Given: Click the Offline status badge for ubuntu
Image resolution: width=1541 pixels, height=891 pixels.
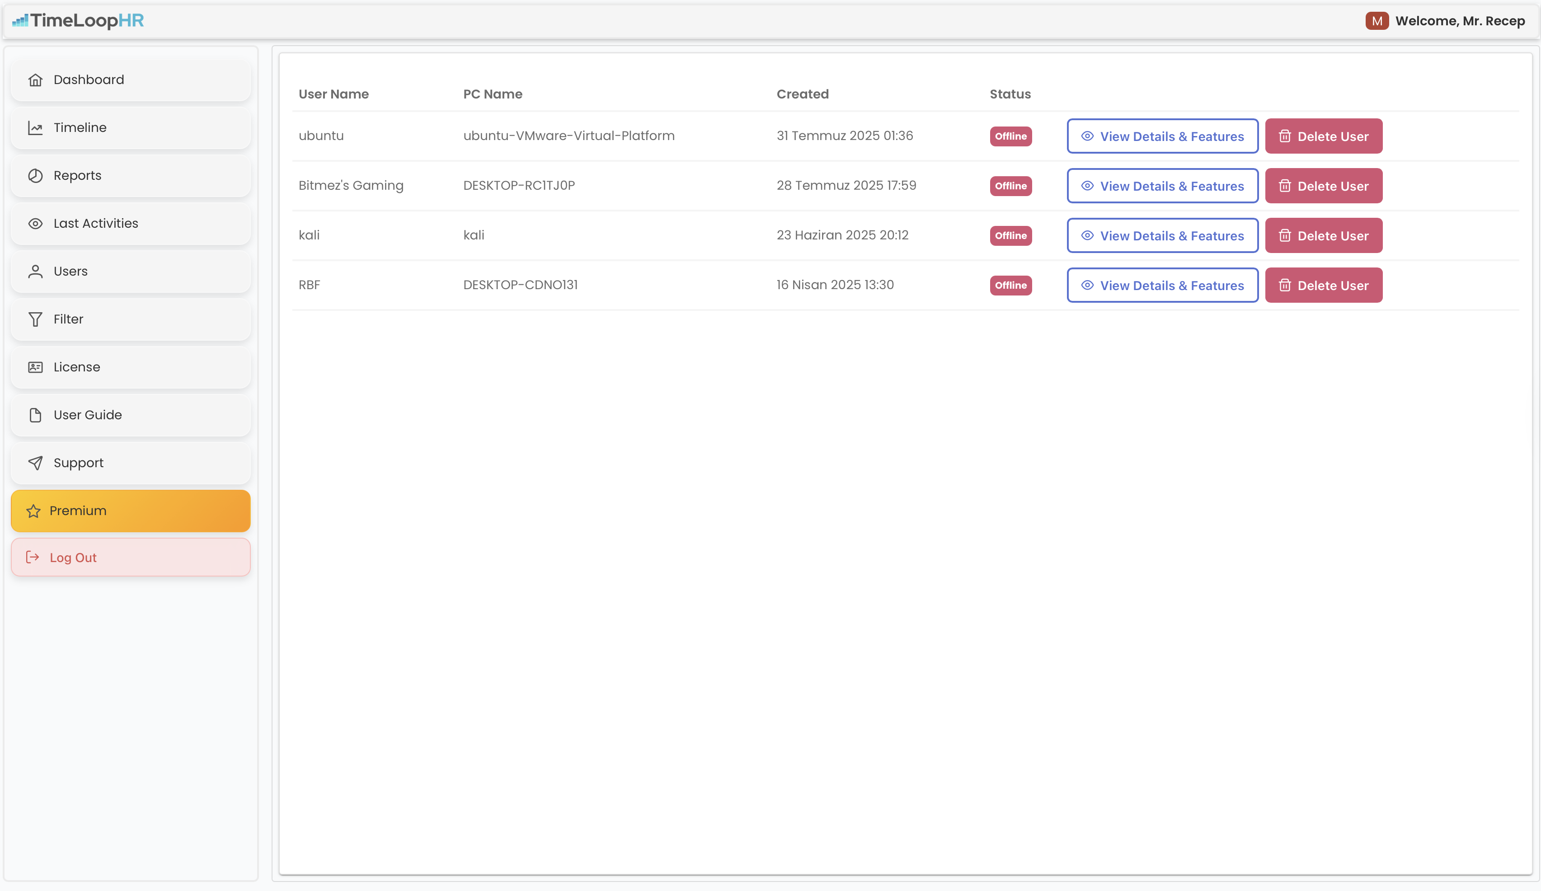Looking at the screenshot, I should coord(1010,136).
